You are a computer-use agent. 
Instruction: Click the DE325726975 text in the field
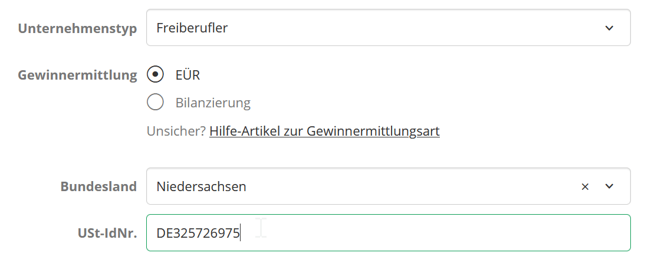coord(198,233)
